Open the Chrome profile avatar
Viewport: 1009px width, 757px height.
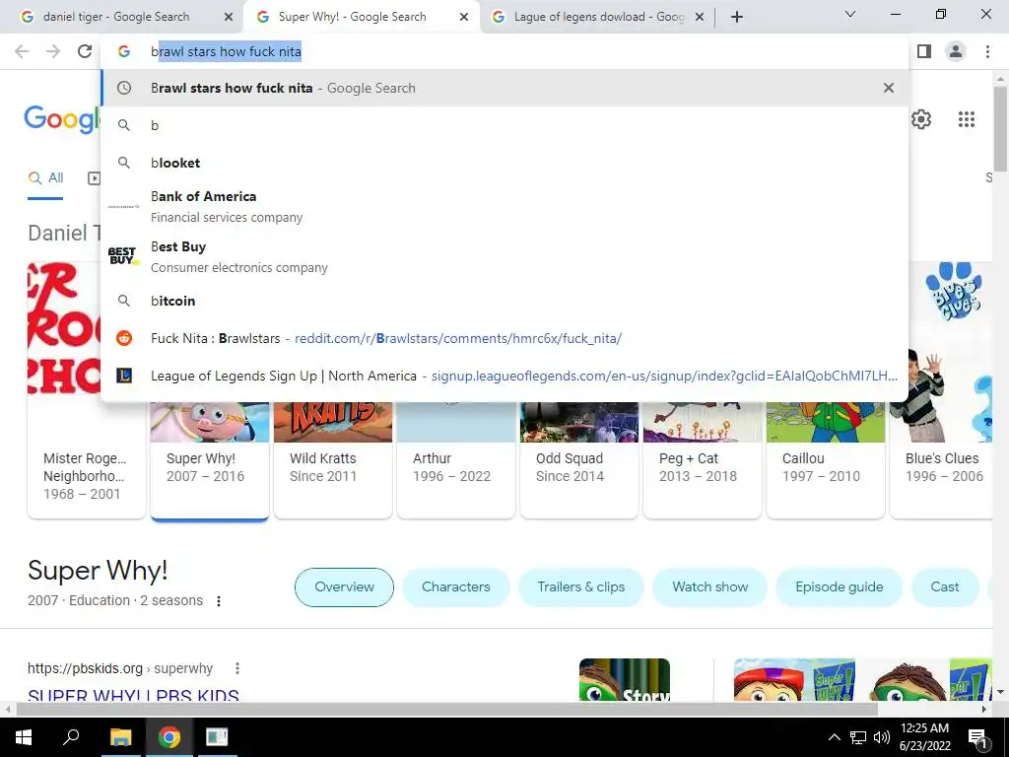point(956,51)
